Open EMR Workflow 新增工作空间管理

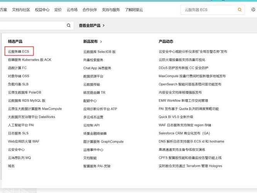point(183,100)
